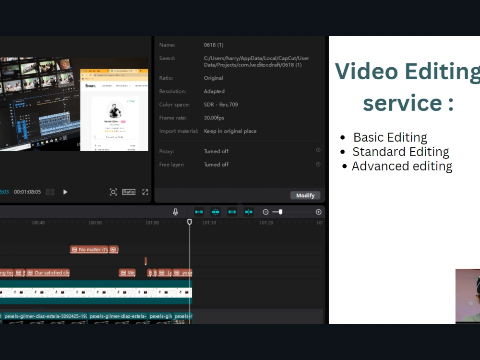
Task: Click the Ratio value 'Original'
Action: click(x=214, y=78)
